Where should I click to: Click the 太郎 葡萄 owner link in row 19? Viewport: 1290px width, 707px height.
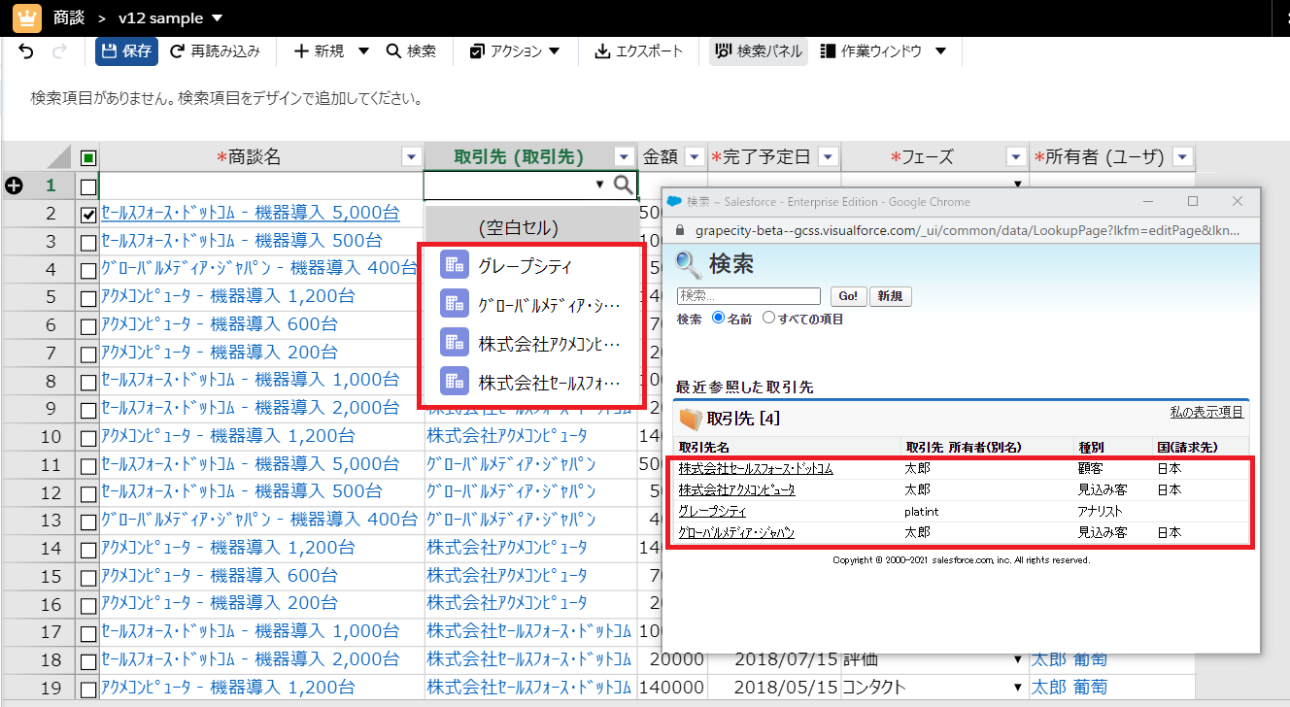1069,687
